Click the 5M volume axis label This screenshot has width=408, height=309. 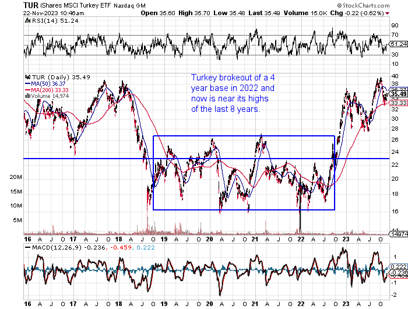click(17, 220)
